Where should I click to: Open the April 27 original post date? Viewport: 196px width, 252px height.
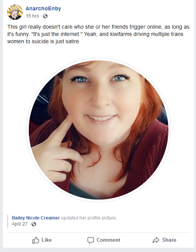(20, 224)
